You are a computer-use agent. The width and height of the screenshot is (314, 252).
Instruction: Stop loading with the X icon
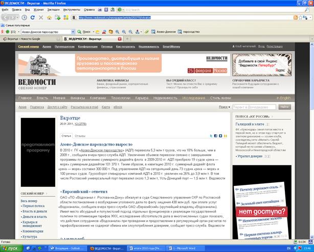[x=41, y=17]
